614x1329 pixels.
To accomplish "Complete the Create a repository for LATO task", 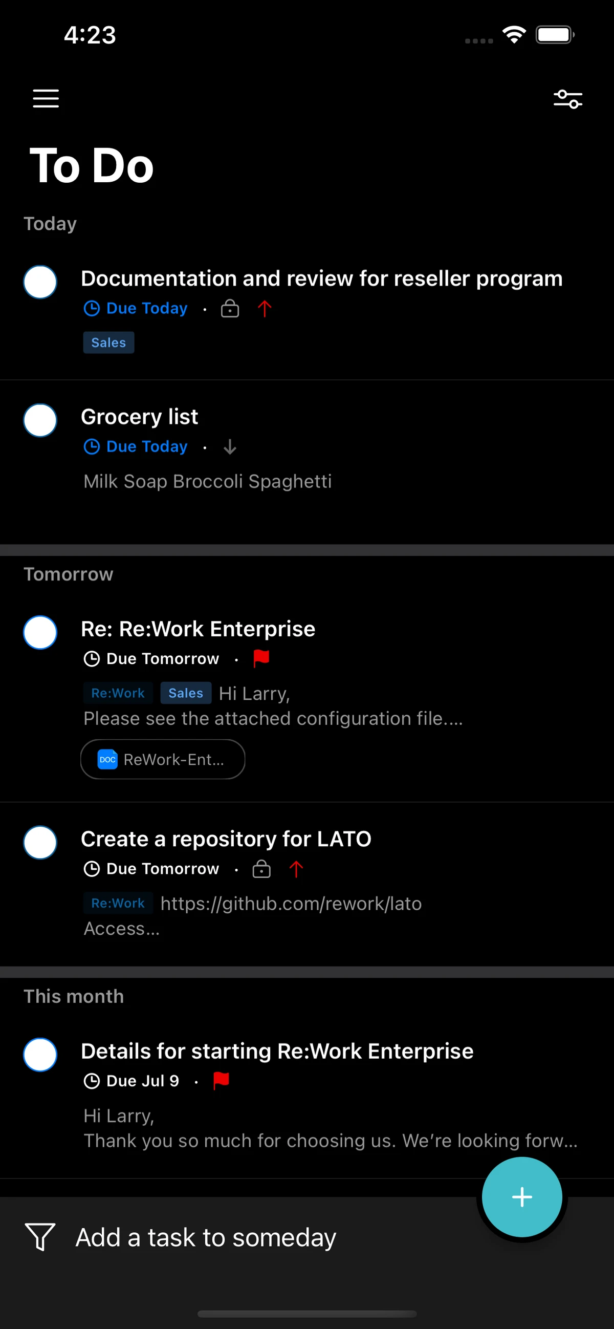I will 40,842.
